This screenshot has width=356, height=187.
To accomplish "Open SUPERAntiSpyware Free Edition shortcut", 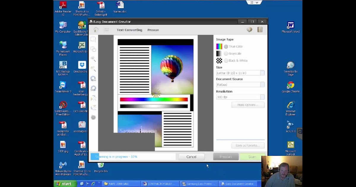I will tap(63, 108).
